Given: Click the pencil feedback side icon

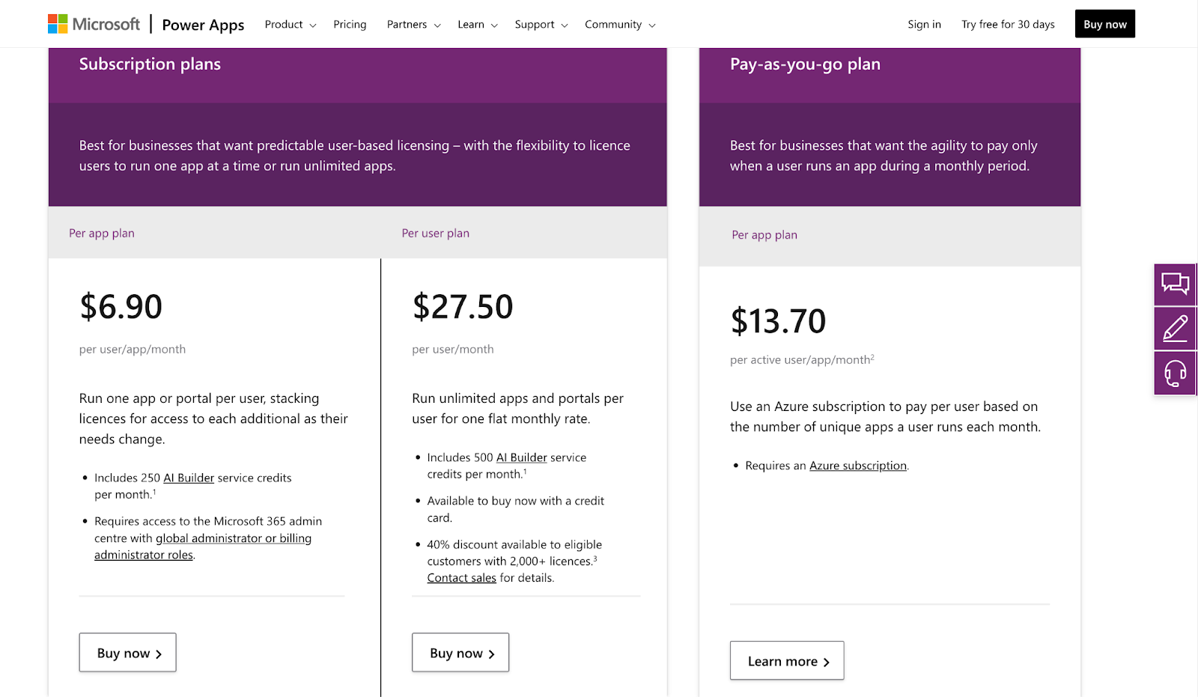Looking at the screenshot, I should pos(1175,328).
